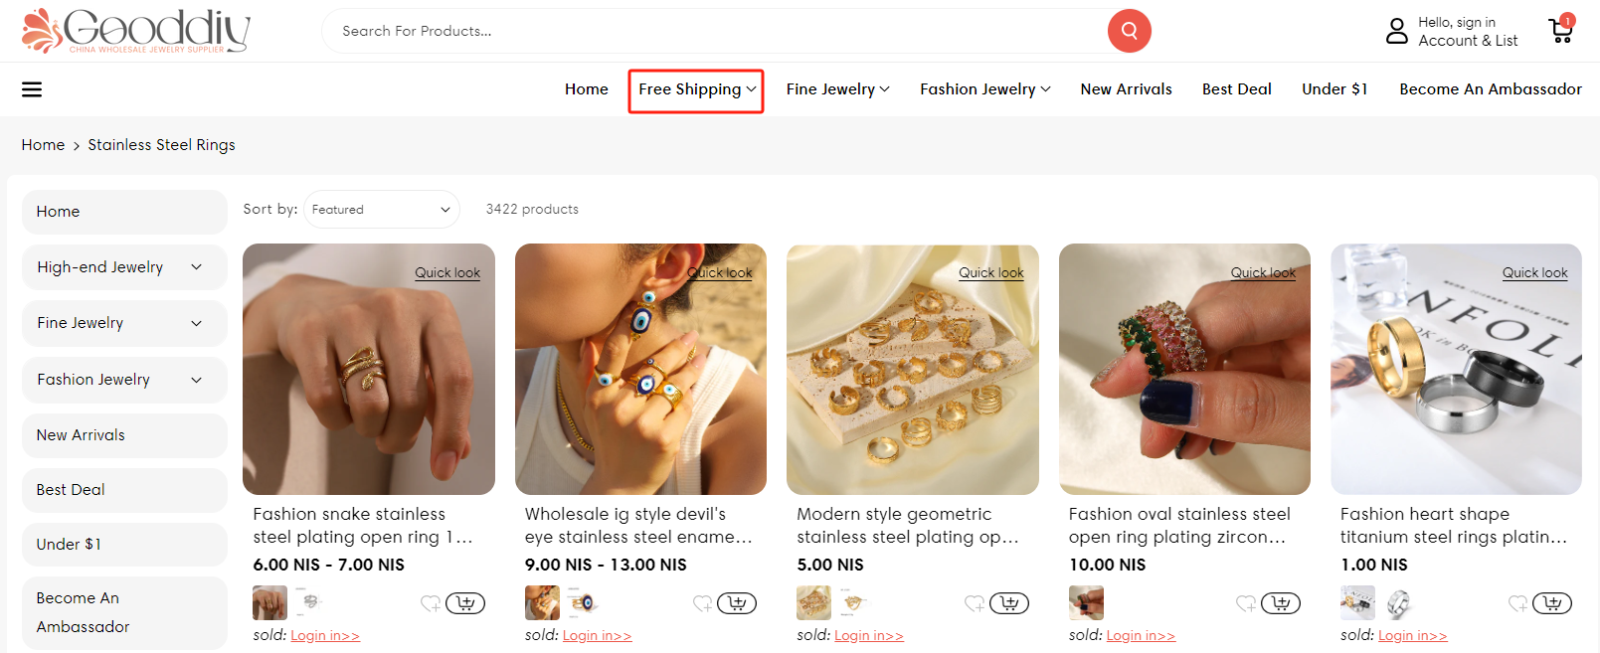
Task: Open the Sort by Featured dropdown
Action: pos(381,210)
